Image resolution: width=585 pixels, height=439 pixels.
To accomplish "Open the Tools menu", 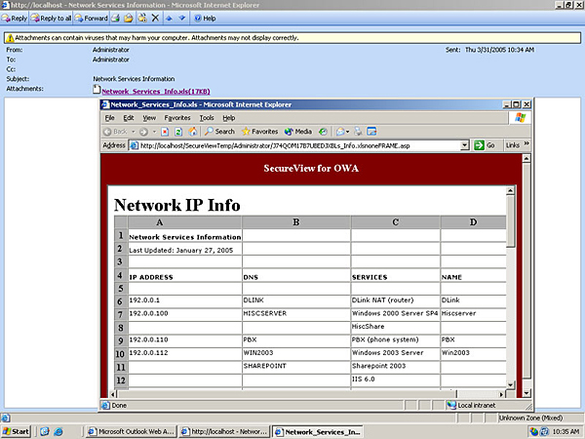I will 207,117.
